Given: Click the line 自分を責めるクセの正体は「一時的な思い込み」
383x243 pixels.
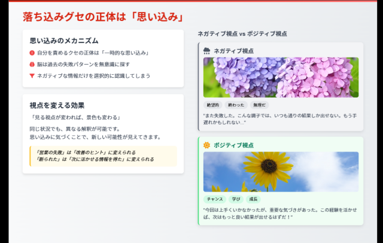Looking at the screenshot, I should click(x=93, y=53).
